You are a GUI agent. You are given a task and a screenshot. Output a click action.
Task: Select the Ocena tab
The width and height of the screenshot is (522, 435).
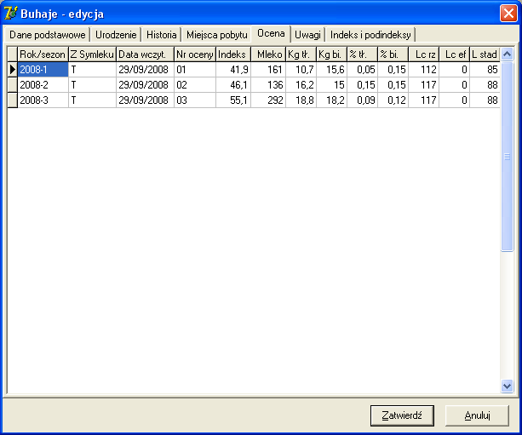pos(271,33)
